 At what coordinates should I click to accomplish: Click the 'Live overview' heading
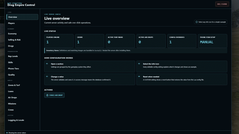(x=57, y=18)
